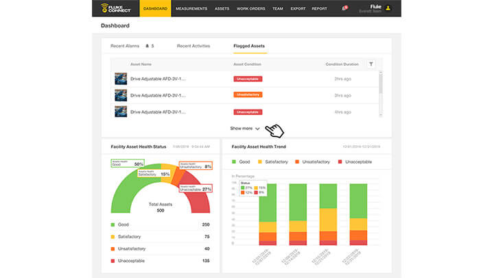Click the Unsatisfactory orange condition badge
494x278 pixels.
(x=248, y=94)
